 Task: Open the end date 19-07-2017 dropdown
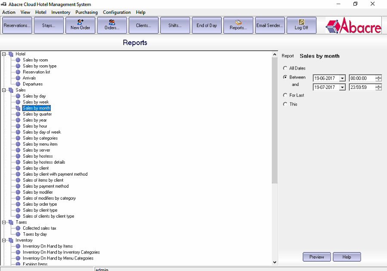point(342,87)
